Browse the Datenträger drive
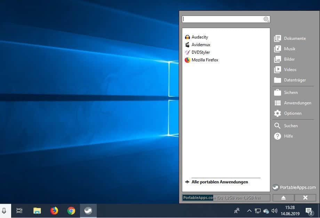This screenshot has width=320, height=218. tap(294, 80)
